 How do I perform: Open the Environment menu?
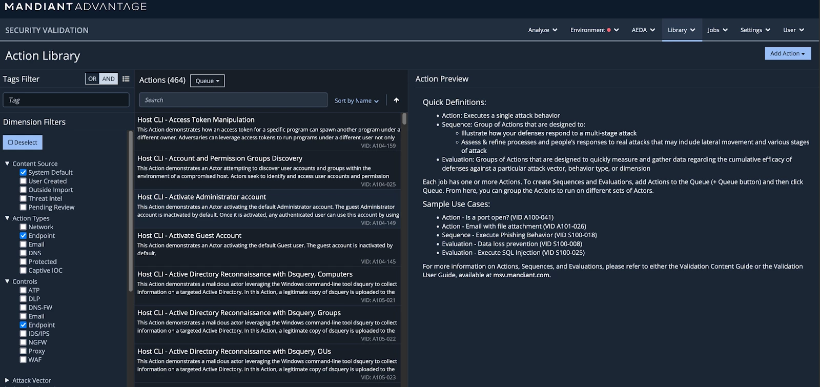pyautogui.click(x=594, y=30)
